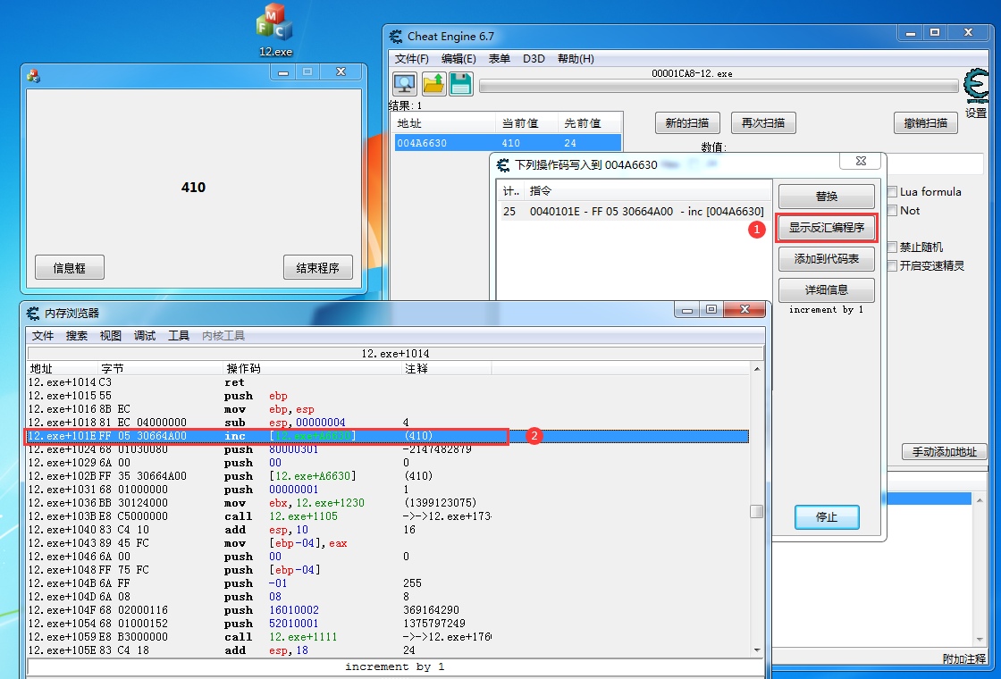
Task: Click the 停止 button
Action: click(827, 517)
